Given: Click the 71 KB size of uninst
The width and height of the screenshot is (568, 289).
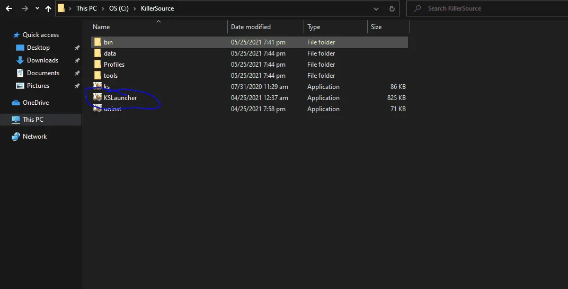Looking at the screenshot, I should click(x=398, y=109).
